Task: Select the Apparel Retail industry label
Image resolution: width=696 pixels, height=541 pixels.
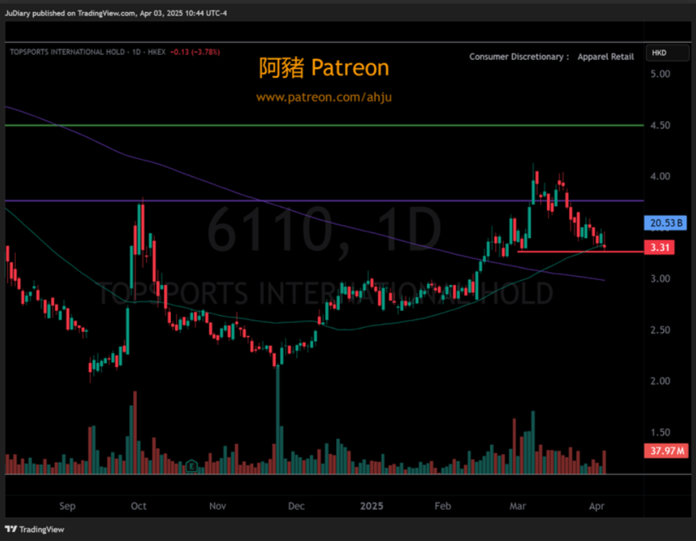Action: click(x=605, y=57)
